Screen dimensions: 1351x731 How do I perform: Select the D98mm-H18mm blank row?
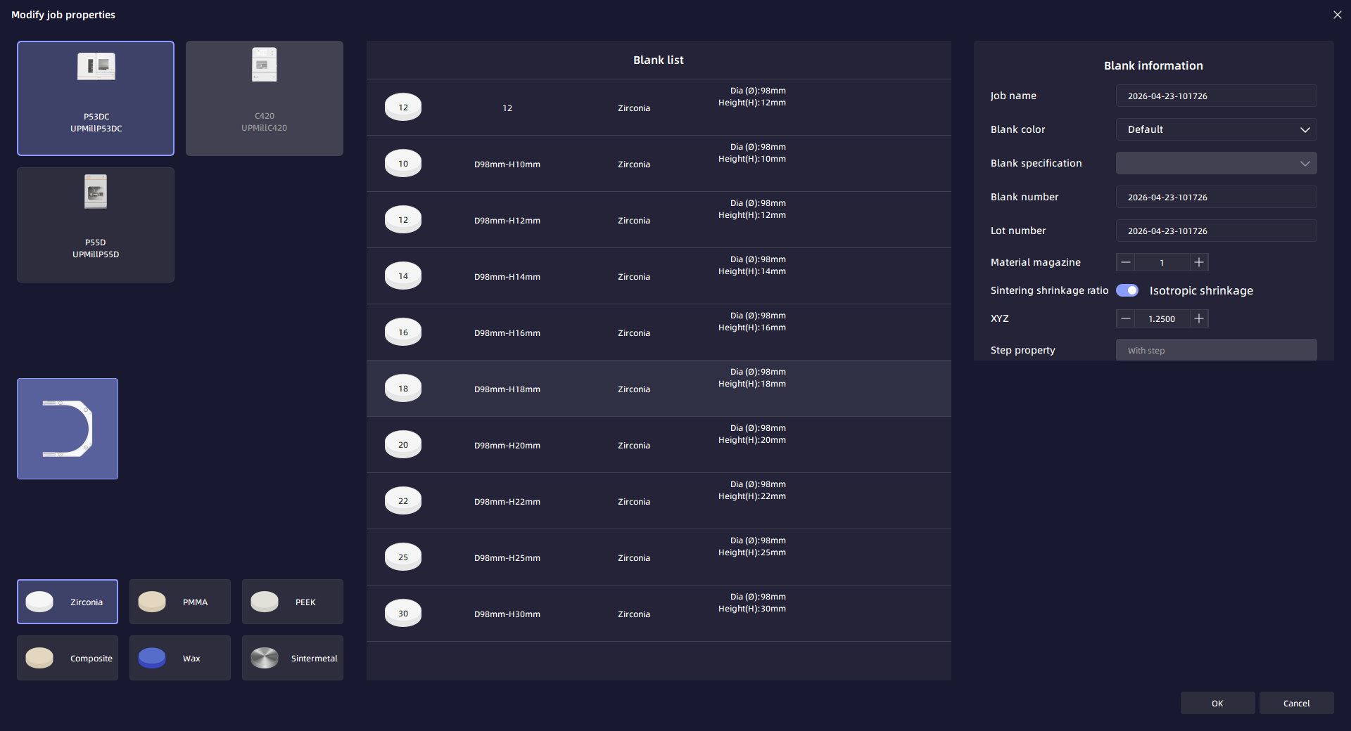(659, 389)
